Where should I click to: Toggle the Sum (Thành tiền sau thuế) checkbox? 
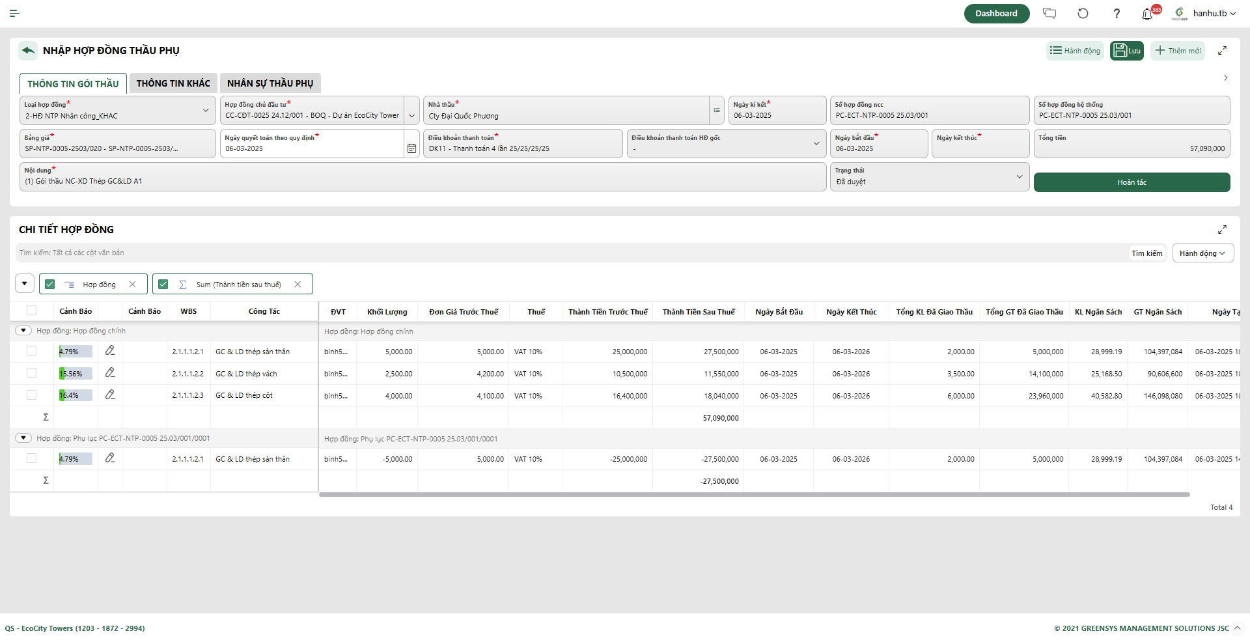coord(163,284)
